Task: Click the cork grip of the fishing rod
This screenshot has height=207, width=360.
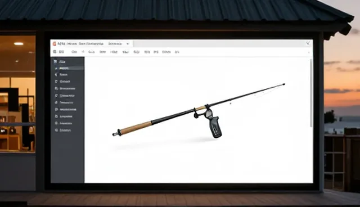Action: pos(136,128)
